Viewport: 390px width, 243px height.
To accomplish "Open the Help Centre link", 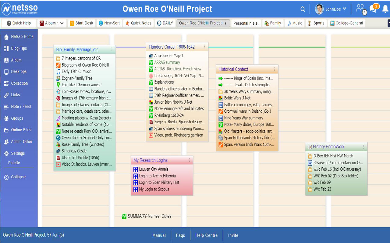I will [x=207, y=235].
